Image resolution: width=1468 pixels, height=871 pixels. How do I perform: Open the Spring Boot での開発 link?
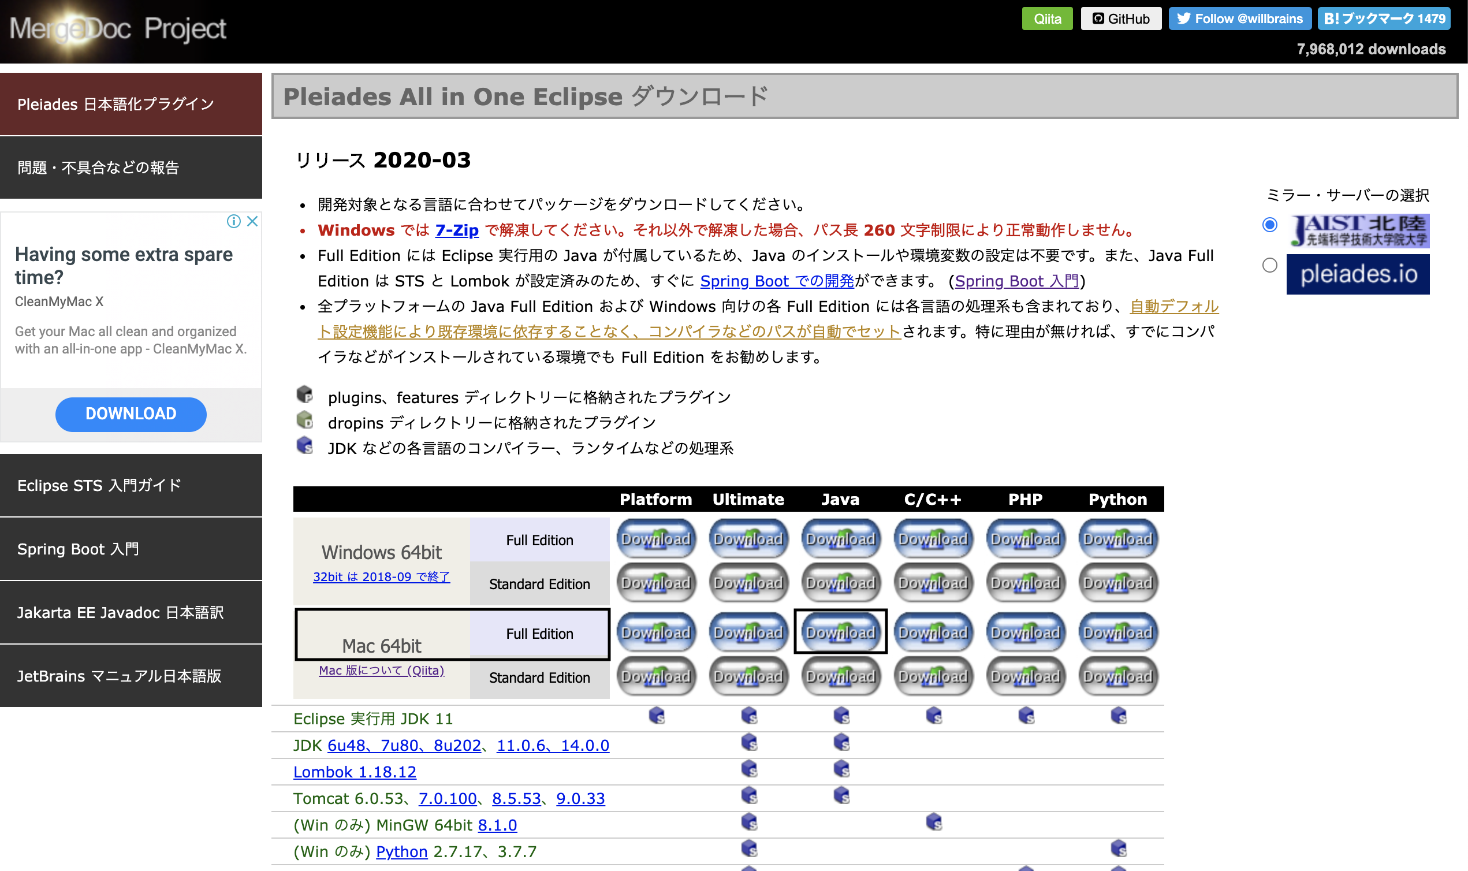(x=777, y=281)
